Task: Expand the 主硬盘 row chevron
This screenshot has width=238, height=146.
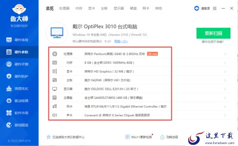Action: 225,98
